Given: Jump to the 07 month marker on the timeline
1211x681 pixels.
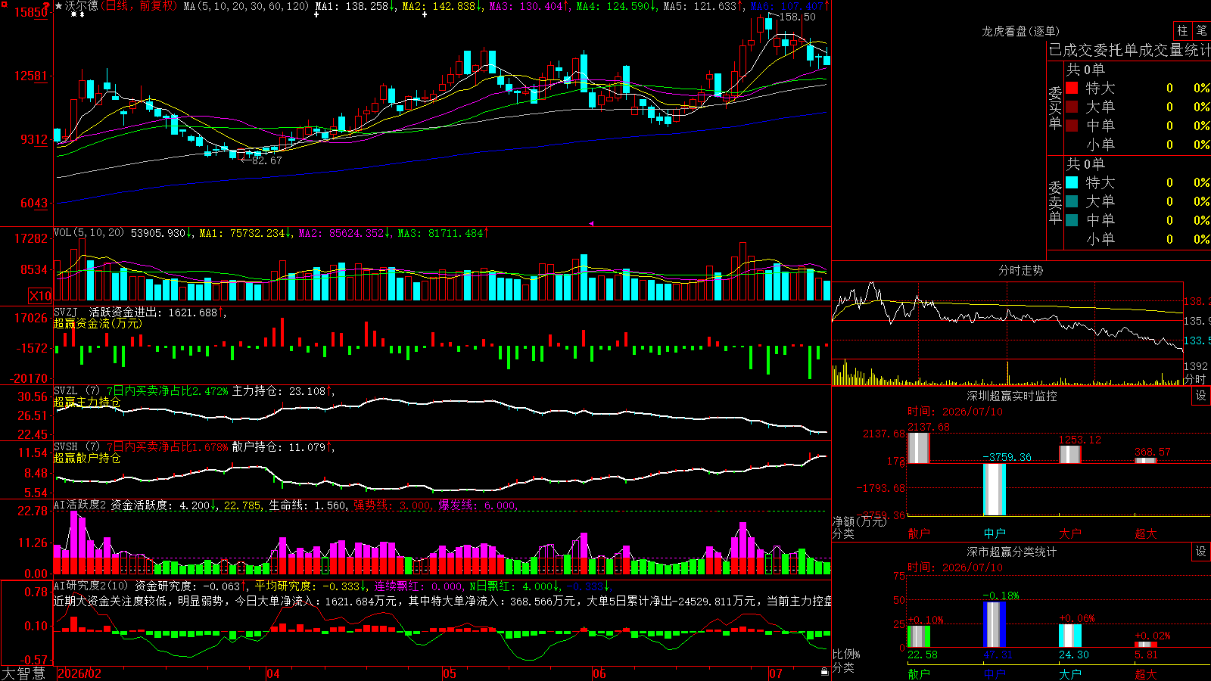Looking at the screenshot, I should coord(776,673).
